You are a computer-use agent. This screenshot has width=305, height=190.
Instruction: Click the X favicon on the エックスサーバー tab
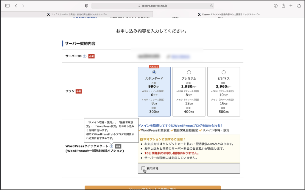49,14
